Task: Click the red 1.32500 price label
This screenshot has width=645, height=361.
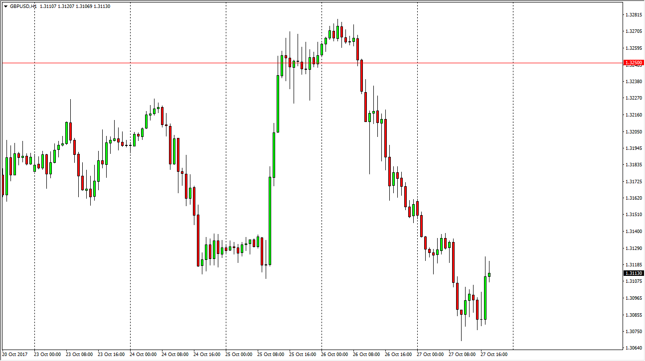Action: tap(634, 63)
